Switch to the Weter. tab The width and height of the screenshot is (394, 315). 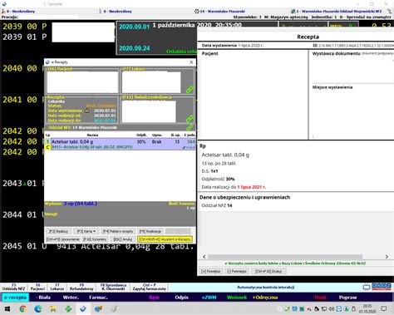(71, 298)
